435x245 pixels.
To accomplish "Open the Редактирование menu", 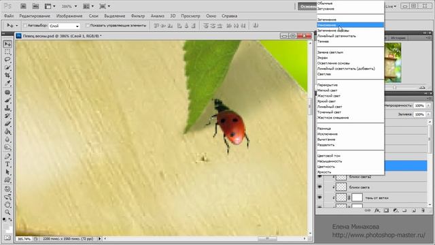I will (x=35, y=16).
